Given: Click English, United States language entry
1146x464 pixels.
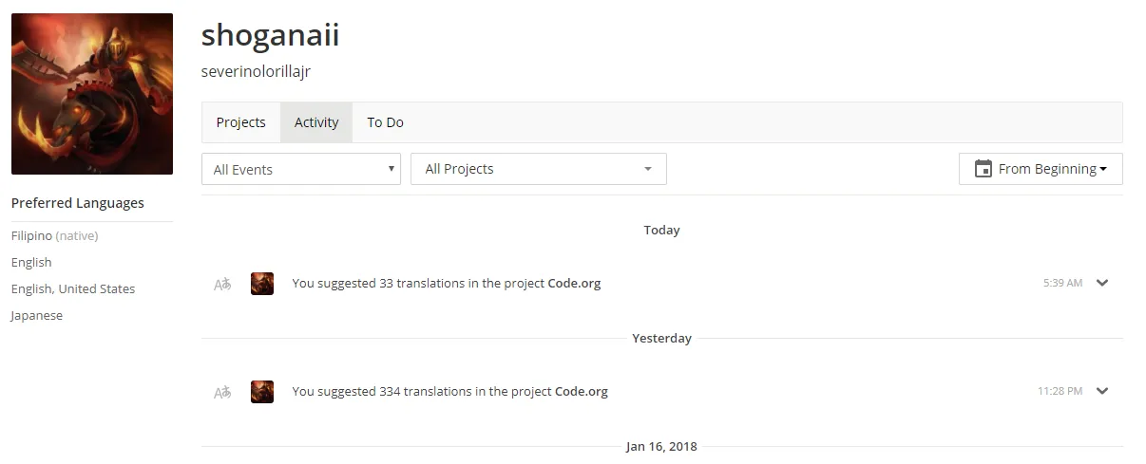Looking at the screenshot, I should [x=73, y=288].
